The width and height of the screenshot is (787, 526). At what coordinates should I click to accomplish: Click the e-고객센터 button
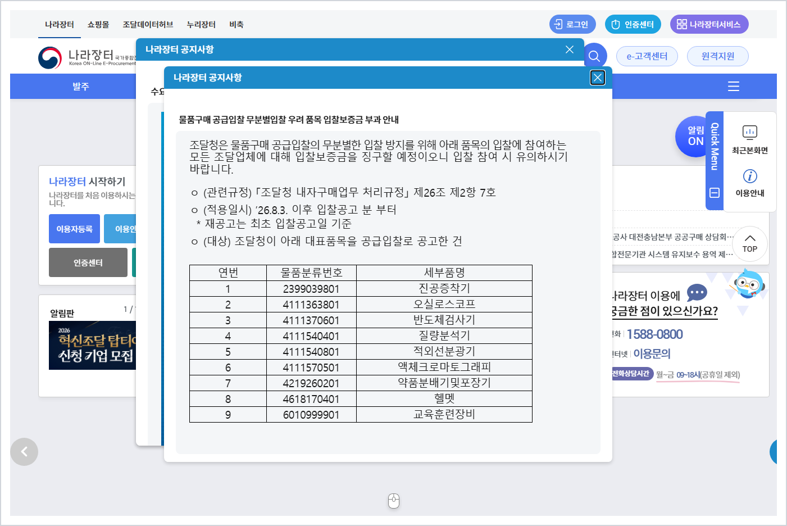[647, 56]
